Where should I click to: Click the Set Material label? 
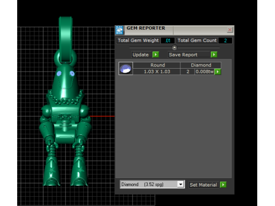click(x=203, y=185)
